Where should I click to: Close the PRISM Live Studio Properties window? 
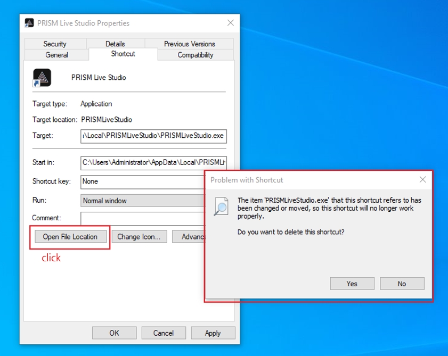(230, 23)
